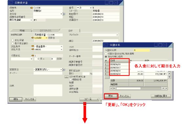Screen dimensions: 182x124
Task: Click the orange arrow next to account 113100
Action: (x=32, y=38)
